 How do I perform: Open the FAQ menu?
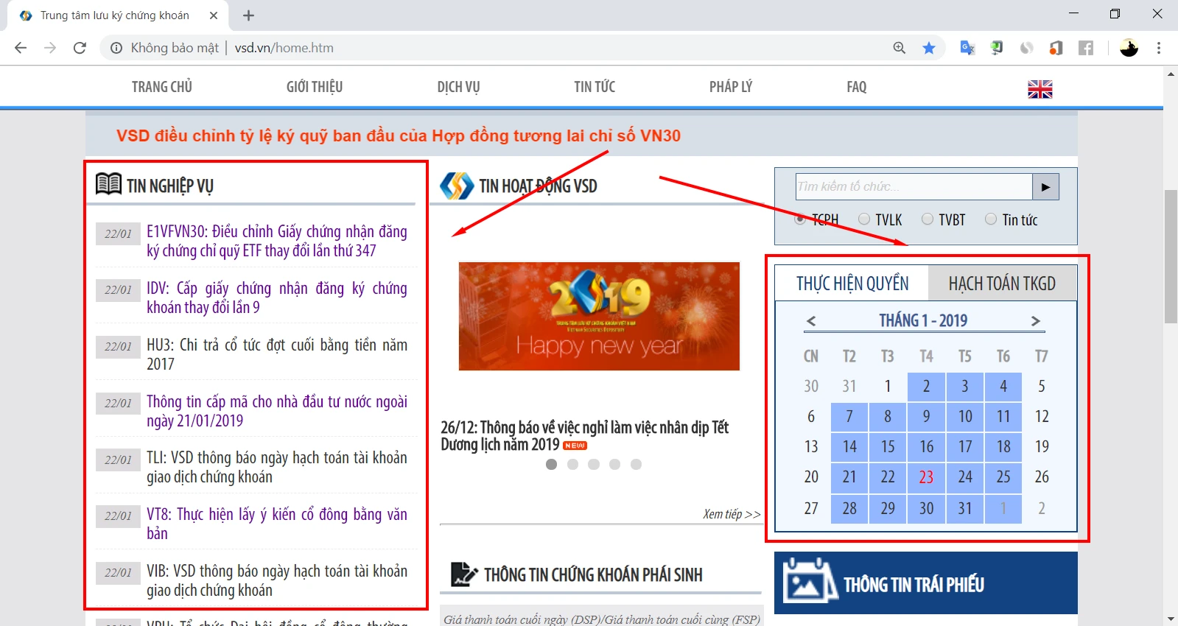click(857, 87)
